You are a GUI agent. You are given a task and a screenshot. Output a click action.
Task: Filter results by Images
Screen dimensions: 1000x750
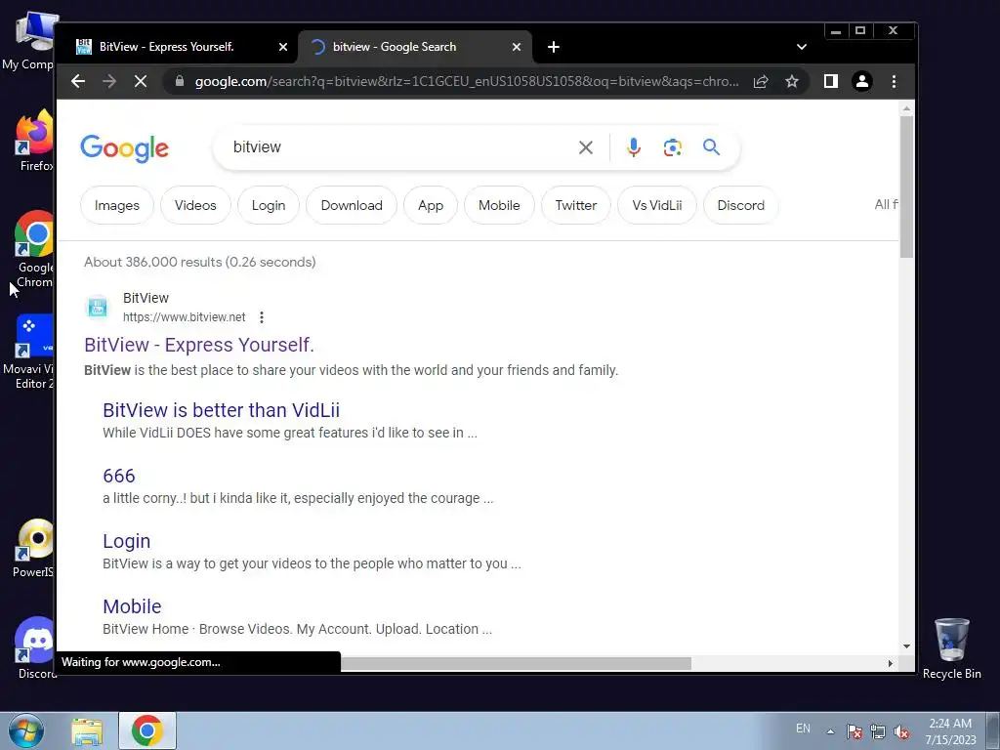[x=117, y=205]
